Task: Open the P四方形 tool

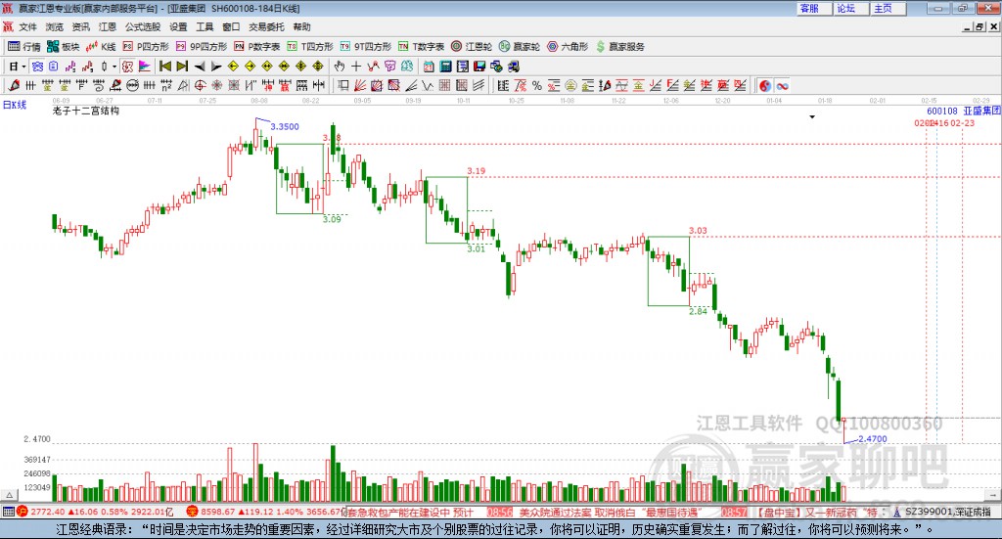Action: tap(146, 47)
